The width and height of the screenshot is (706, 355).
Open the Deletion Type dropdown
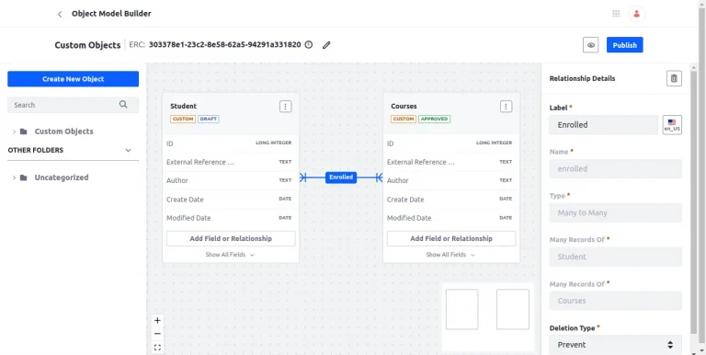click(x=616, y=345)
